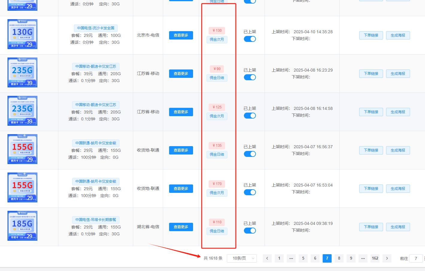
Task: Click 查看更多 in the 湖北省-电信 row
Action: [x=181, y=227]
